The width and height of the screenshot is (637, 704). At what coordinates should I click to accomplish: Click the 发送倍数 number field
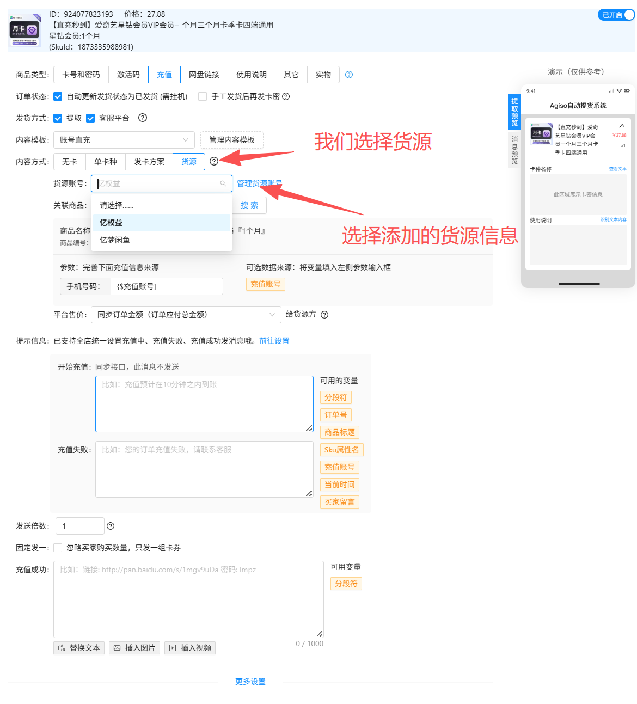pyautogui.click(x=79, y=526)
